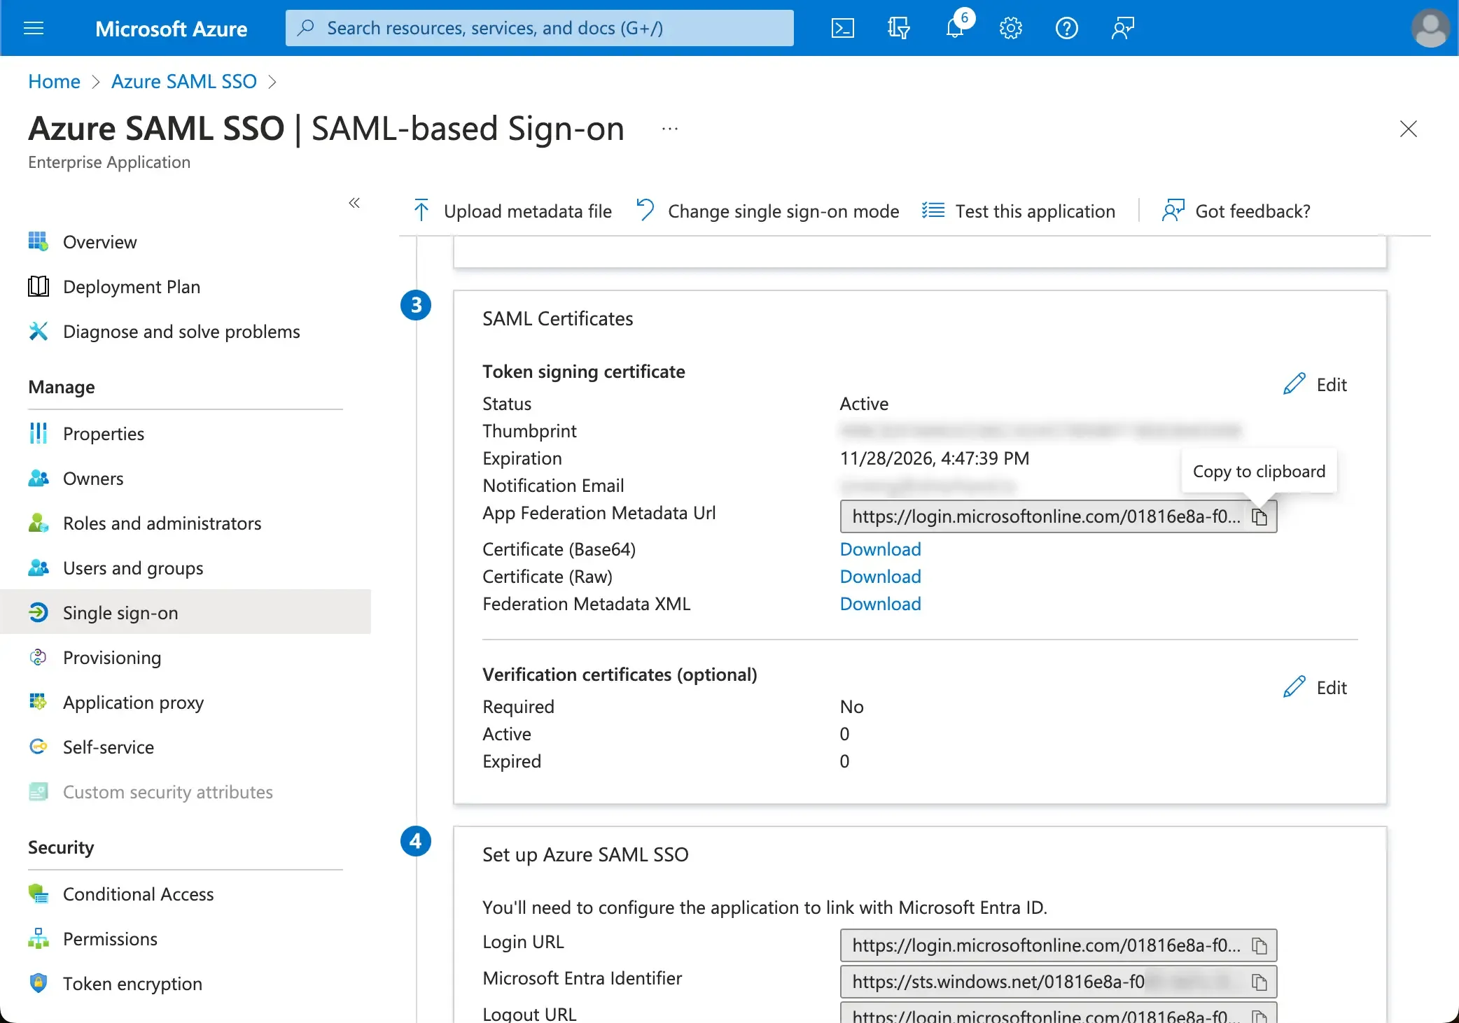Select Roles and administrators from sidebar
Image resolution: width=1459 pixels, height=1023 pixels.
tap(161, 522)
